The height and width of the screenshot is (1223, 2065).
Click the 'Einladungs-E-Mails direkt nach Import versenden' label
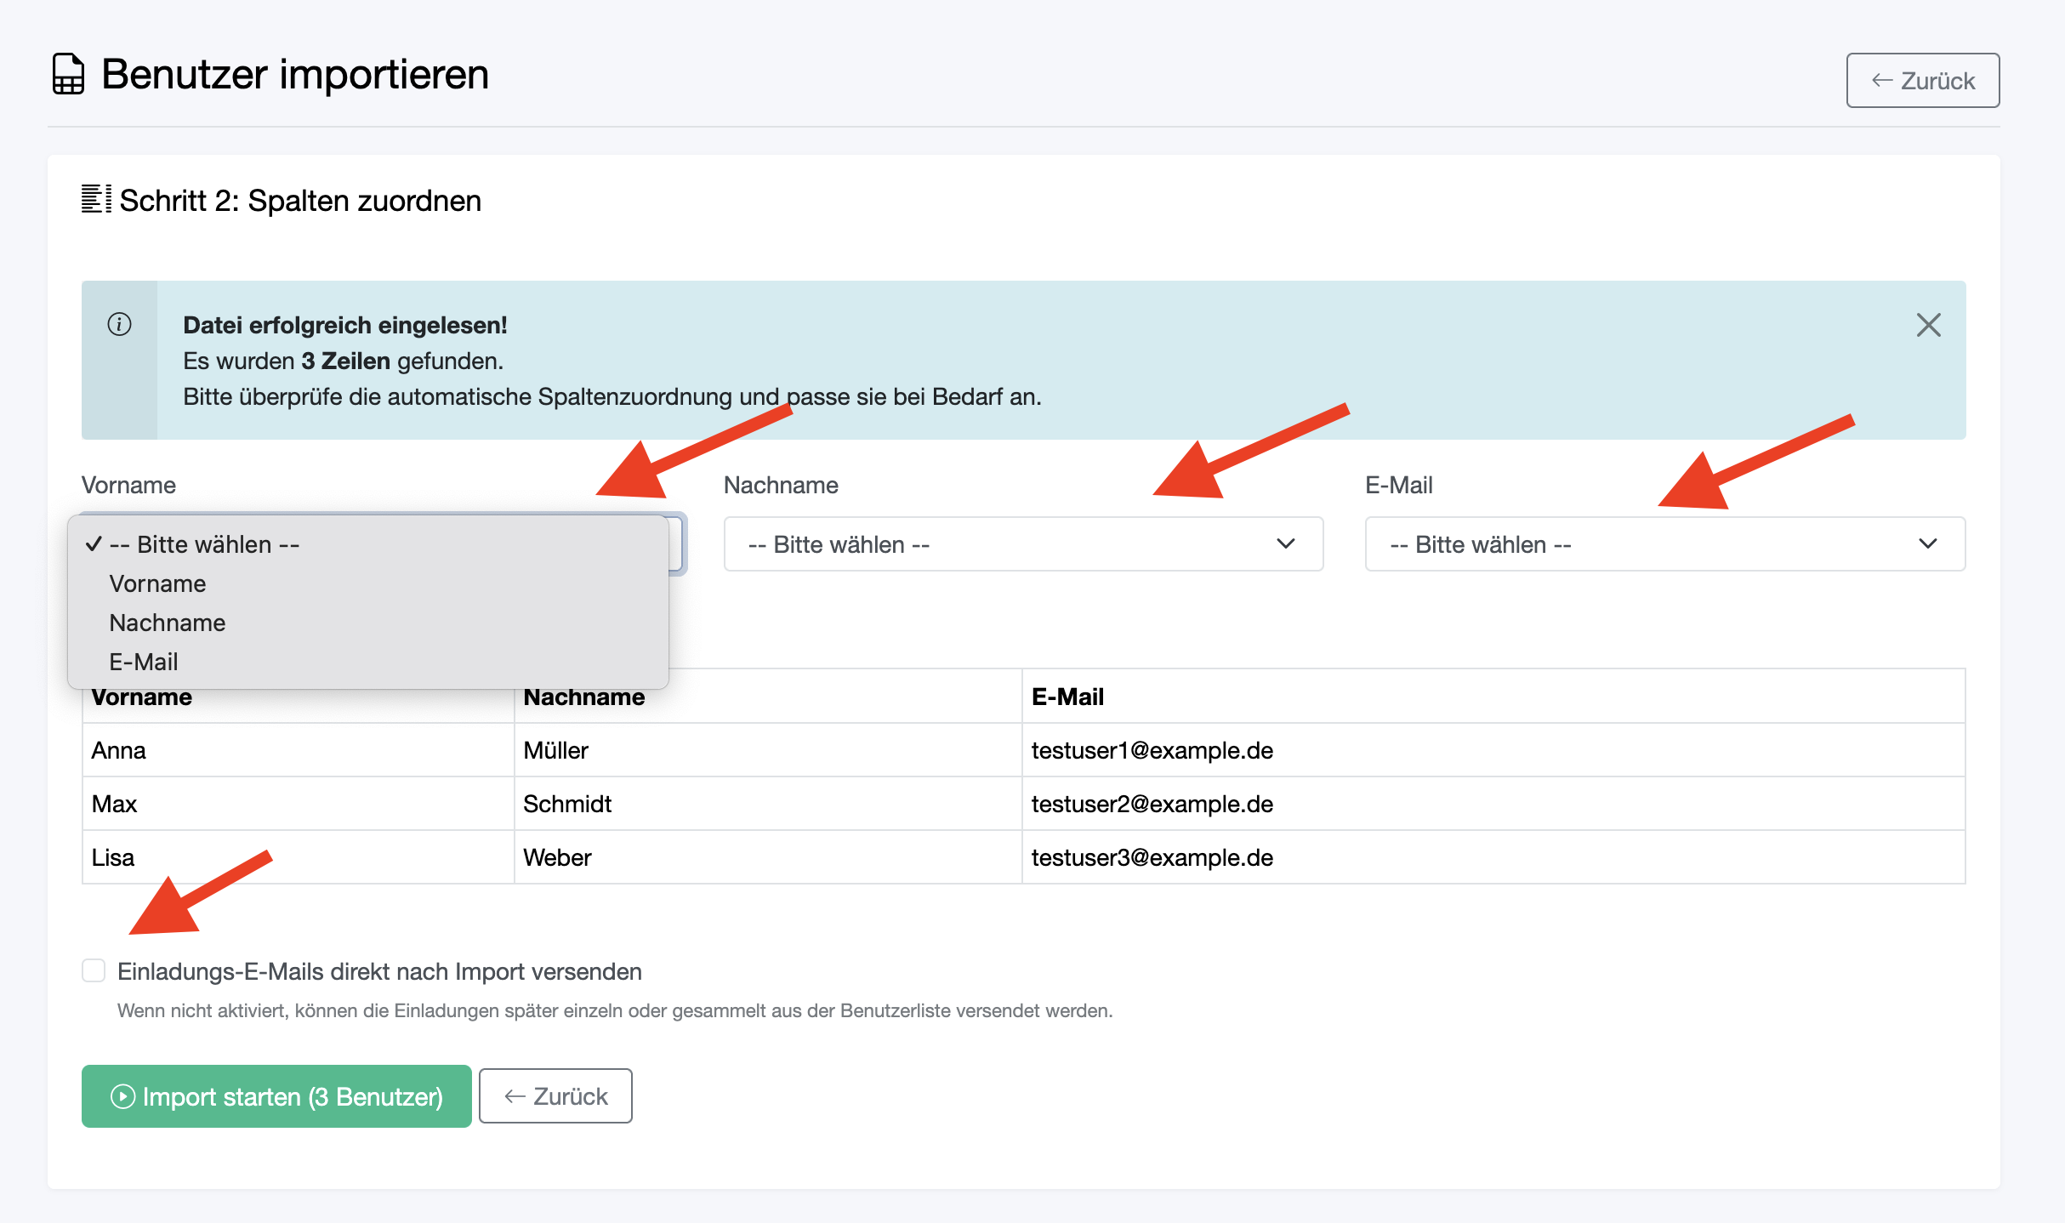[379, 971]
